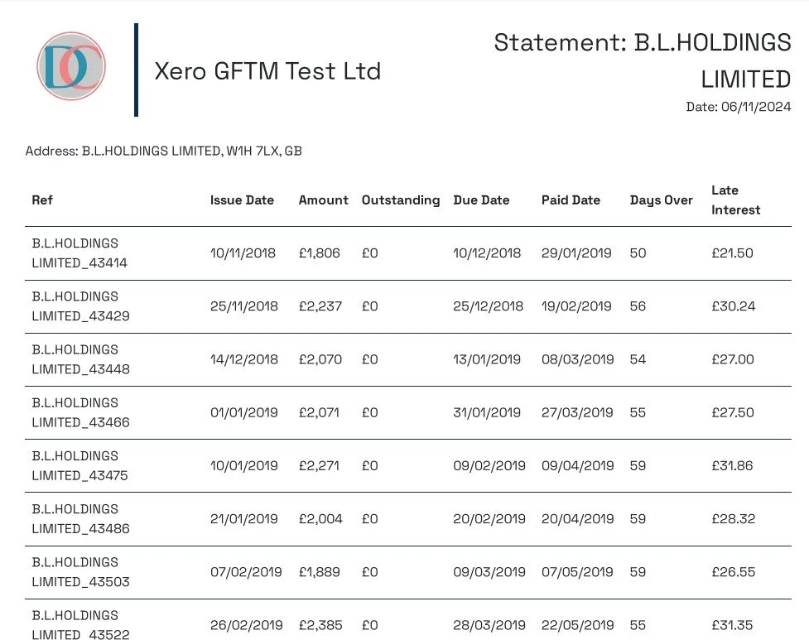Click the Due Date column header
Screen dimensions: 809x640
pyautogui.click(x=481, y=200)
